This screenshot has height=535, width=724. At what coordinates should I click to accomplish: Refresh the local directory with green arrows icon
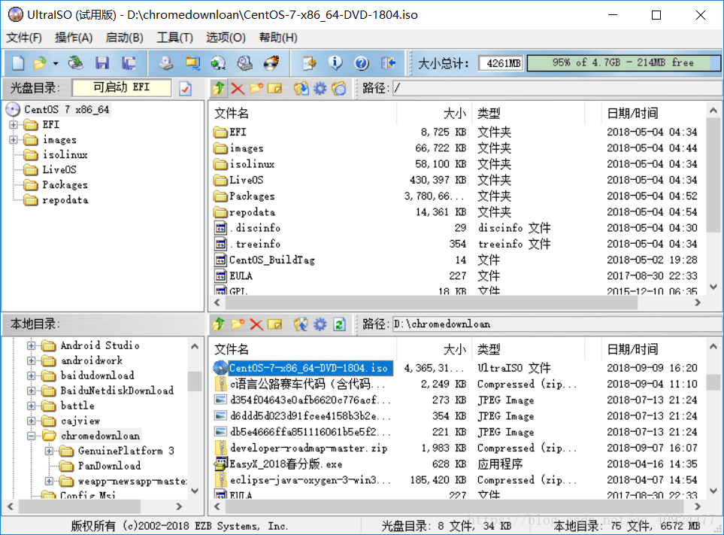point(339,324)
